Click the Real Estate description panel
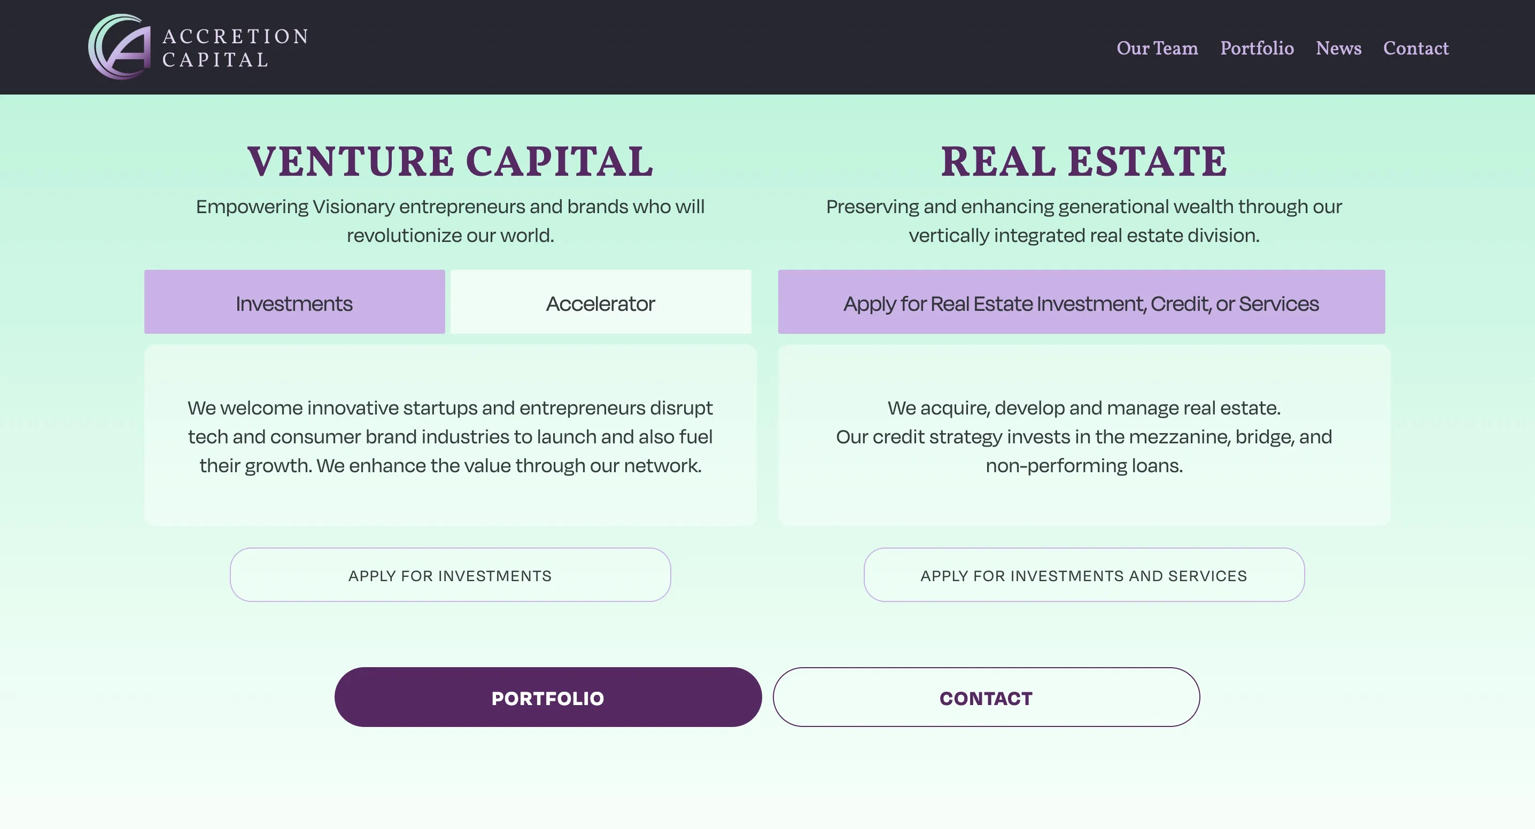Viewport: 1535px width, 829px height. click(1083, 436)
